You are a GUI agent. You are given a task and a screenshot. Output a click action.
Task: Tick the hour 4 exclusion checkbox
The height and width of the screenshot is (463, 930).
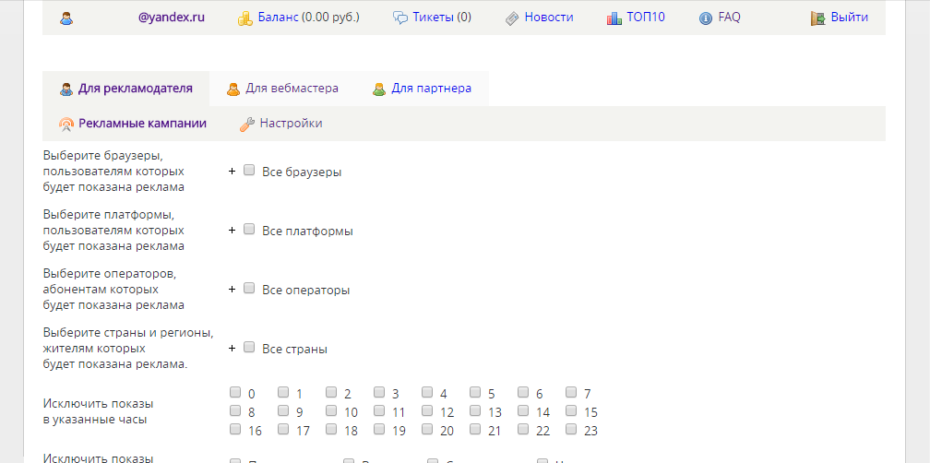(x=428, y=392)
